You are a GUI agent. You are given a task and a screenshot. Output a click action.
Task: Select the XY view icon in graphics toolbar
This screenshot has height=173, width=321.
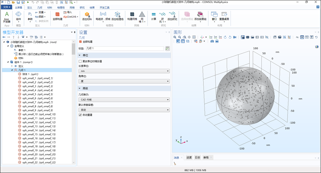[x=211, y=37]
